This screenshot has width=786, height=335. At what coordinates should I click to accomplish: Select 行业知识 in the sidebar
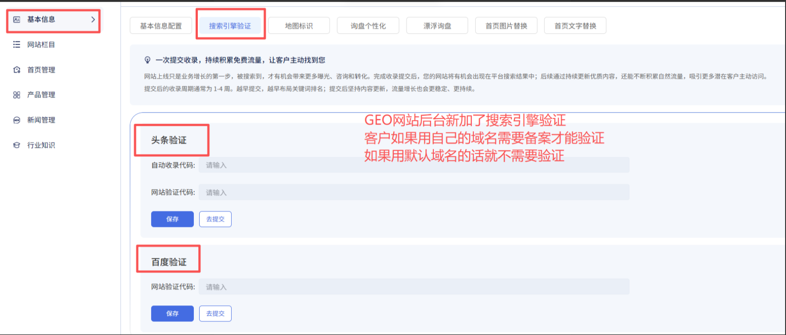(x=41, y=145)
